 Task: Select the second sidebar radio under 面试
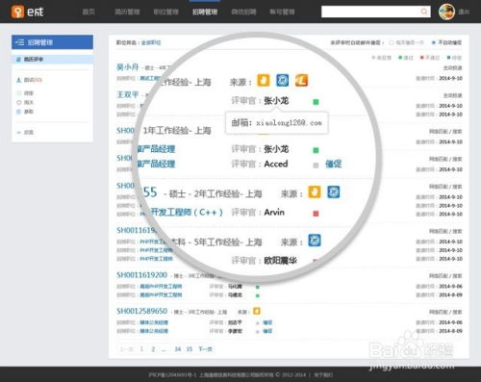pyautogui.click(x=18, y=102)
